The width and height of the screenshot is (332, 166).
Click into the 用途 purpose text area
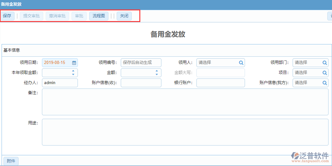tap(185, 132)
